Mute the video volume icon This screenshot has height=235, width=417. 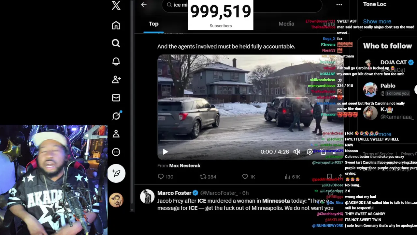[x=297, y=152]
